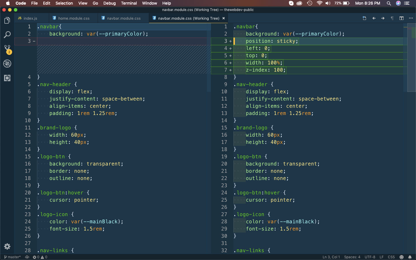Switch to index.js tab
The image size is (416, 260).
pos(31,18)
